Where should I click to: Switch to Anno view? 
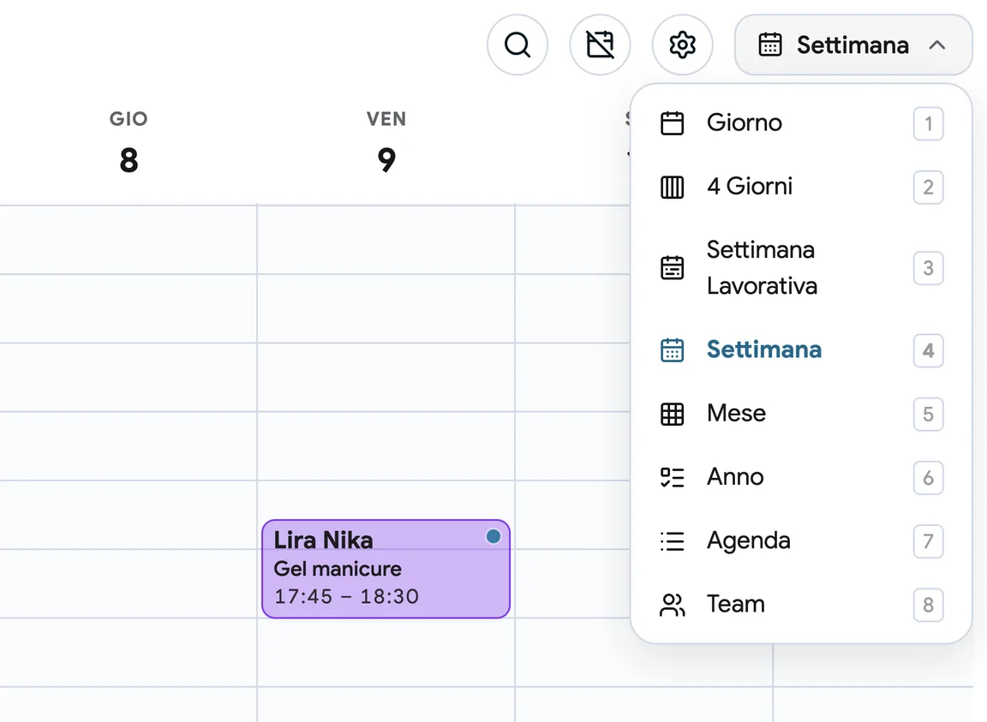click(801, 477)
